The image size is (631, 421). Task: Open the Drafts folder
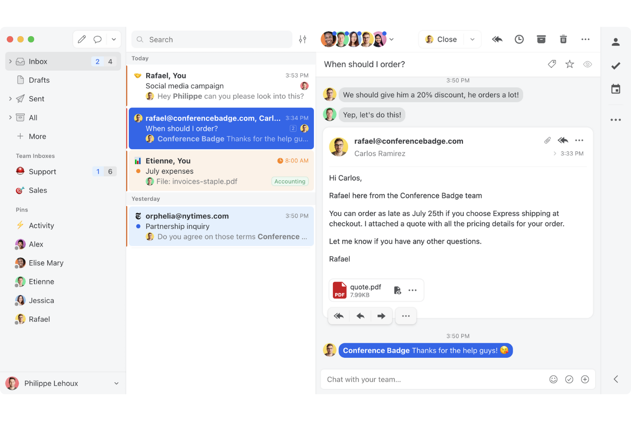39,80
